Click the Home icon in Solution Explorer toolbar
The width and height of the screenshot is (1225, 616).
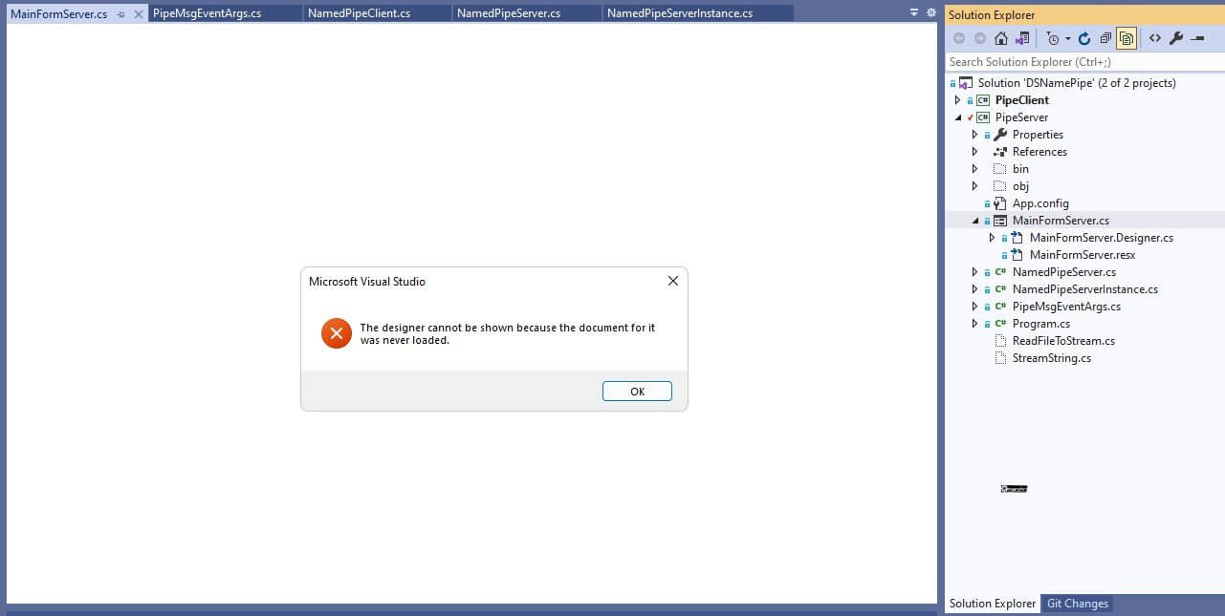pos(999,38)
